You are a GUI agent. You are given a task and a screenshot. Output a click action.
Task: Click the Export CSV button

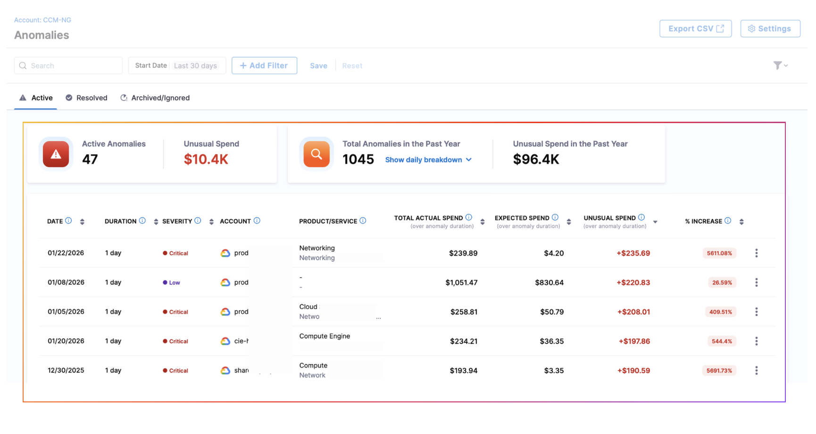[695, 29]
